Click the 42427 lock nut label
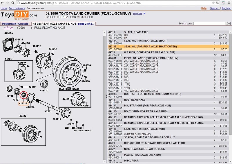The width and height of the screenshot is (232, 164). [x=16, y=99]
